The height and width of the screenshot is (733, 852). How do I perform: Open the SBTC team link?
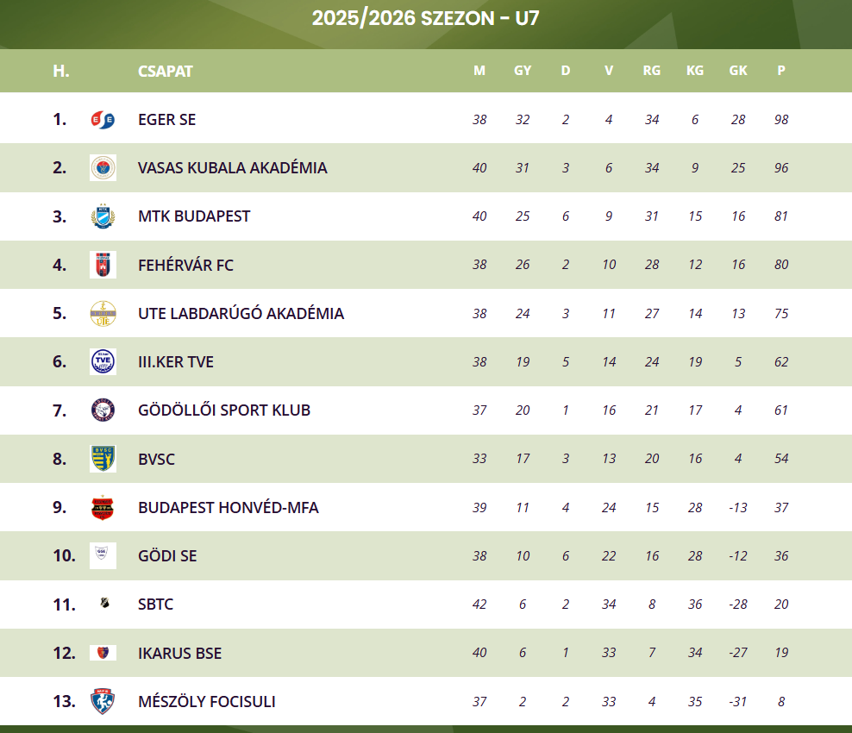click(x=155, y=604)
